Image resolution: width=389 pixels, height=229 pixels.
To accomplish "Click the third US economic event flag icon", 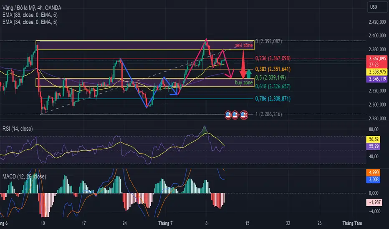I will click(244, 115).
